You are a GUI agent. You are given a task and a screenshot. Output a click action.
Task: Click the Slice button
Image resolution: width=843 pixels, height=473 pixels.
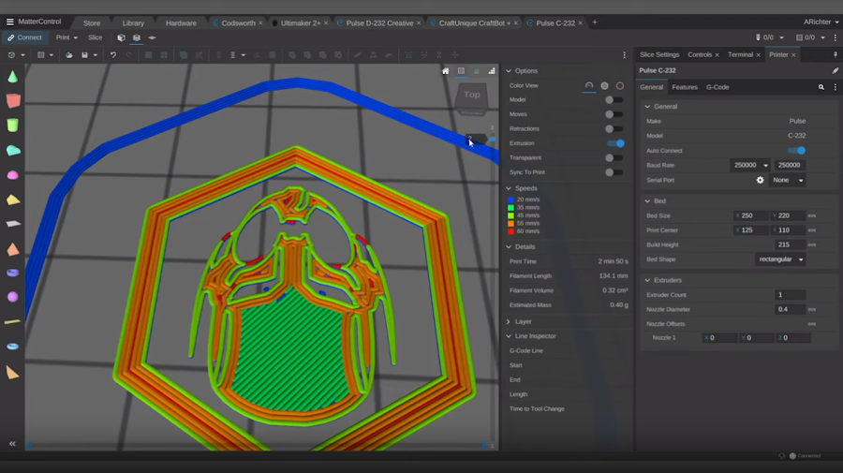pyautogui.click(x=95, y=37)
